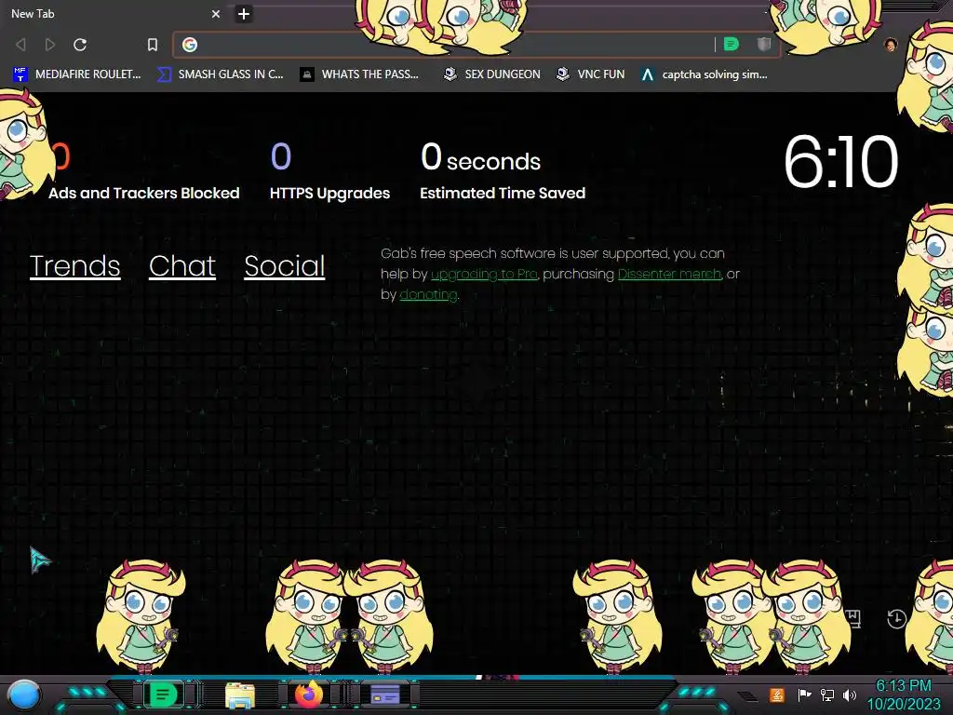Open Action Center flag tray icon
The image size is (953, 715).
pyautogui.click(x=804, y=695)
